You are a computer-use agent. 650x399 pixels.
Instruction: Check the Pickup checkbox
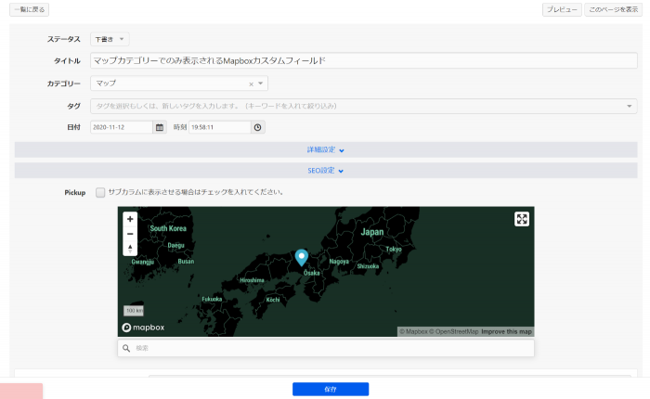100,193
